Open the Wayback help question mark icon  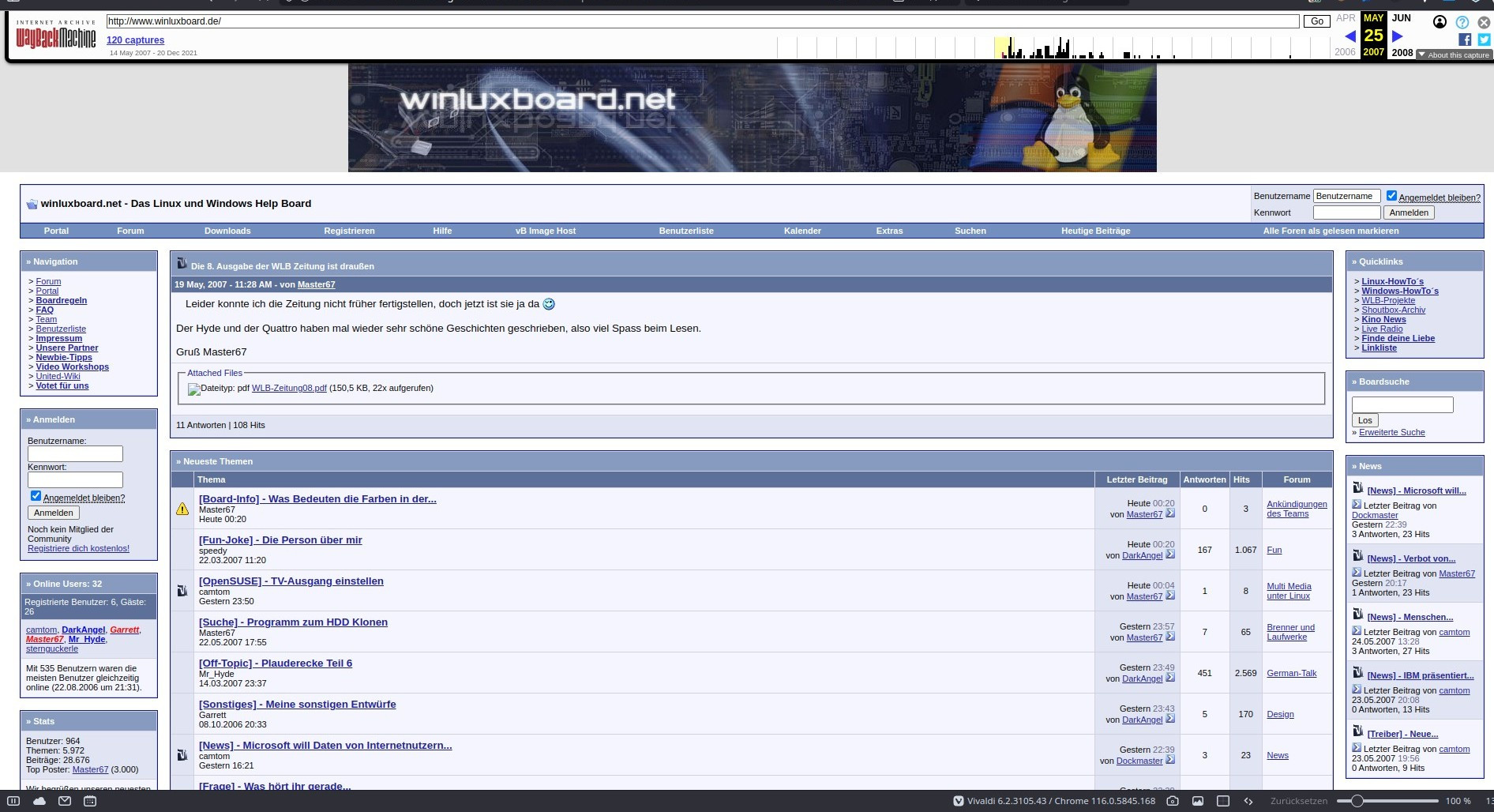(1462, 22)
